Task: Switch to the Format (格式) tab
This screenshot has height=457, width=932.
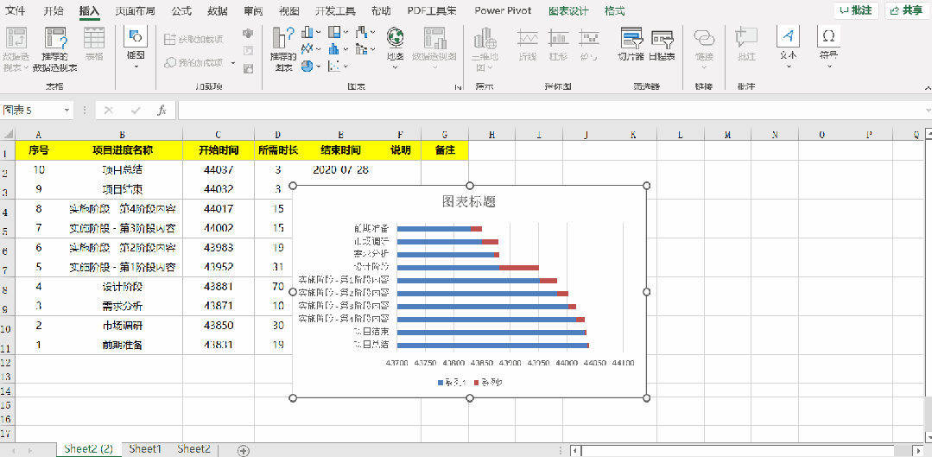Action: 614,10
